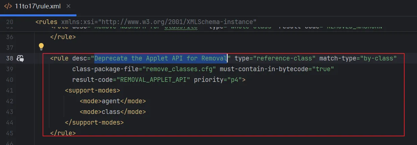Click line number 43 in the gutter

point(10,112)
